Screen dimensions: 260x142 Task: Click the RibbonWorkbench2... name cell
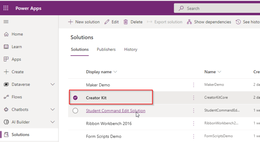click(x=221, y=123)
